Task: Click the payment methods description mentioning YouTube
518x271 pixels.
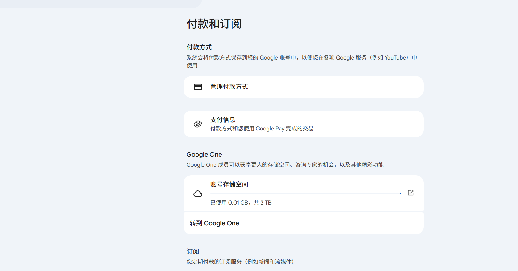Action: click(301, 58)
